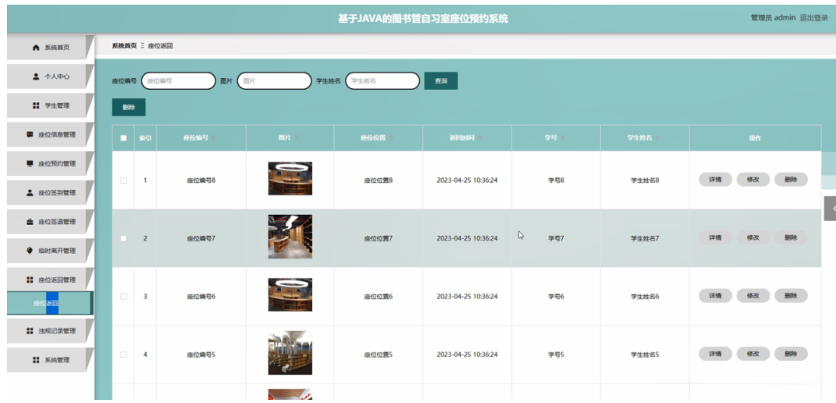Image resolution: width=836 pixels, height=403 pixels.
Task: Click the user icon beside 座位签到管理
Action: (x=30, y=193)
